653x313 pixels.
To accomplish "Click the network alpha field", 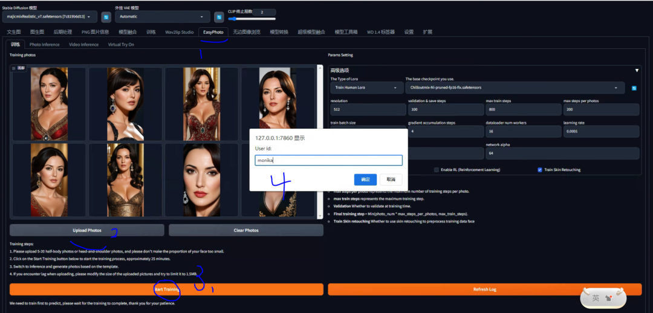I will click(562, 153).
